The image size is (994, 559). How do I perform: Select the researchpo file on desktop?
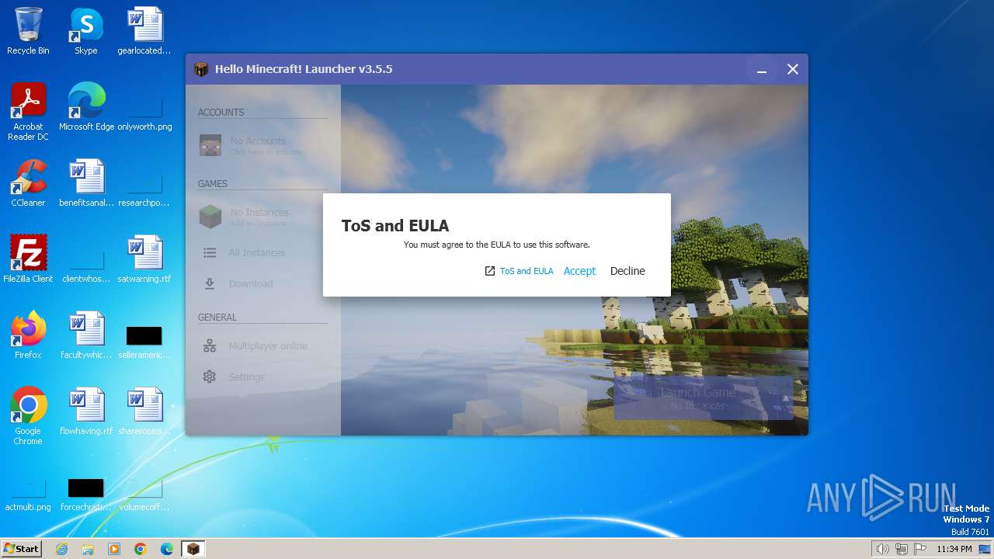[144, 189]
